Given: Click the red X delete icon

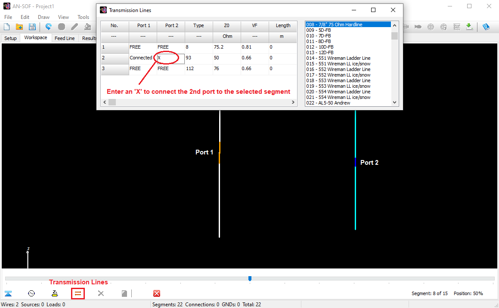Looking at the screenshot, I should (157, 293).
